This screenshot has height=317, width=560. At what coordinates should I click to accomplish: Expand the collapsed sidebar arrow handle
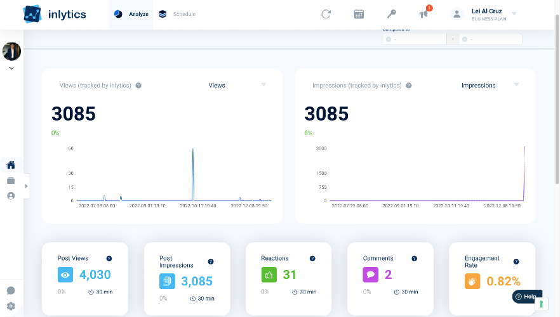coord(26,186)
